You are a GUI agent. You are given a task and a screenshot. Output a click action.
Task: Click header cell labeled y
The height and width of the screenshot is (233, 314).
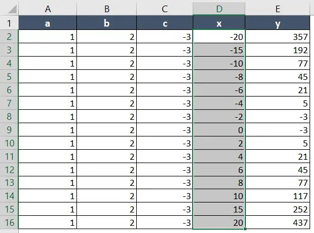point(277,23)
